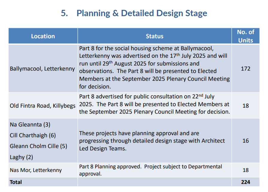Click the 'No. of Units' column header
Viewport: 268px width, 192px height.
(x=245, y=36)
